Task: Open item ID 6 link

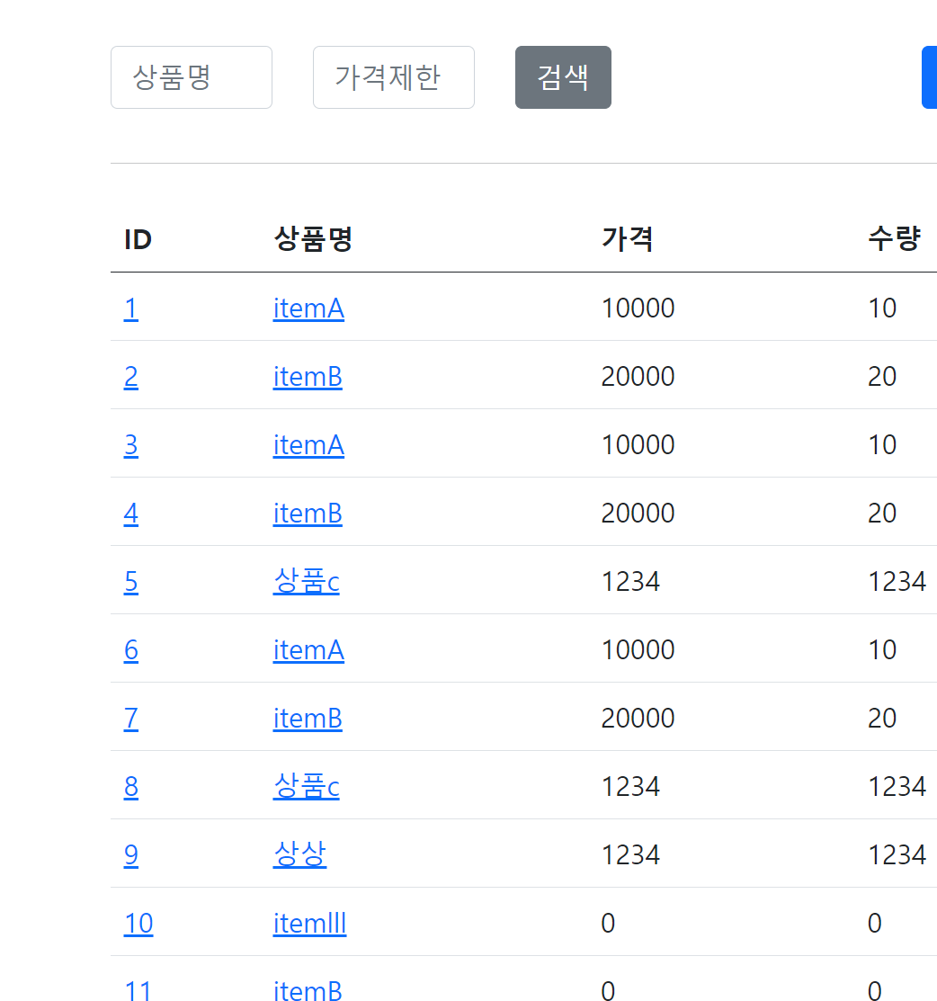Action: (131, 650)
